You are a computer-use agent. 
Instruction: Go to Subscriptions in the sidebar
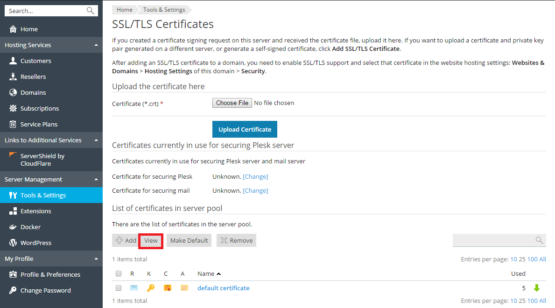[39, 108]
